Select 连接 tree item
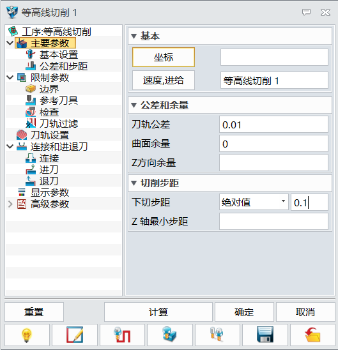Screen dimensions: 338x350 (x=49, y=158)
